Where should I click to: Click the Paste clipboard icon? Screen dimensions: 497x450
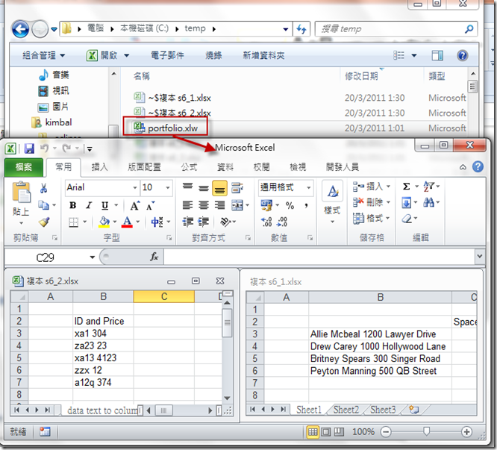pos(21,193)
